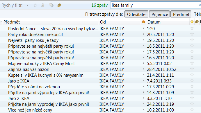The image size is (201, 113).
Task: Toggle junk dot for 28.4.2011 message
Action: tap(143, 69)
